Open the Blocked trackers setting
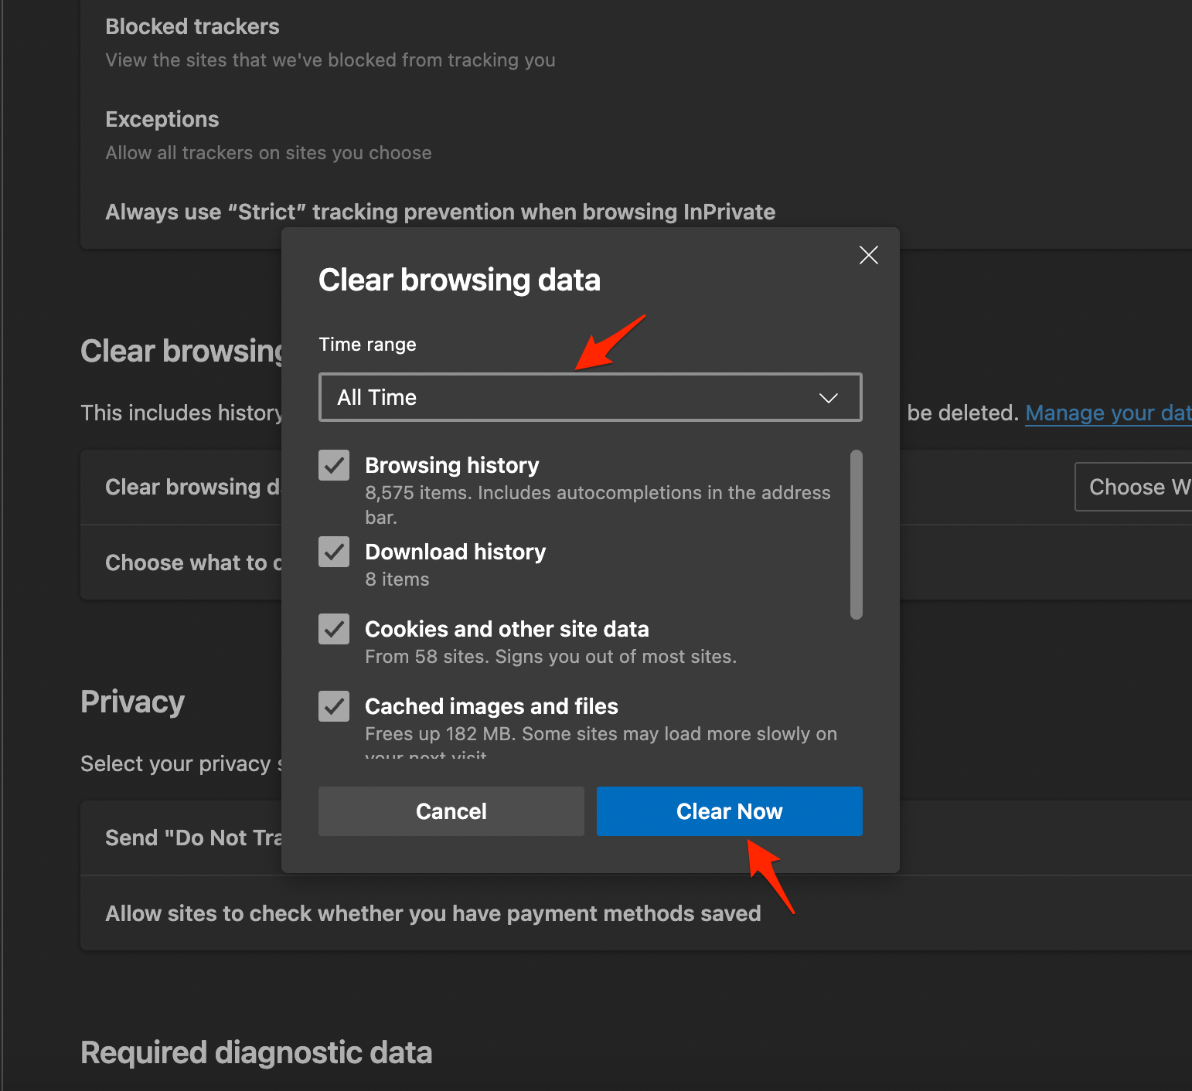This screenshot has height=1091, width=1192. [x=192, y=27]
